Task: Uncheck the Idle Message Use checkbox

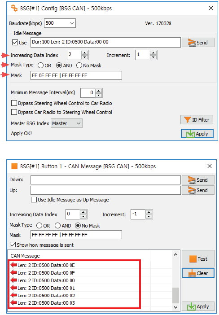Action: 15,42
